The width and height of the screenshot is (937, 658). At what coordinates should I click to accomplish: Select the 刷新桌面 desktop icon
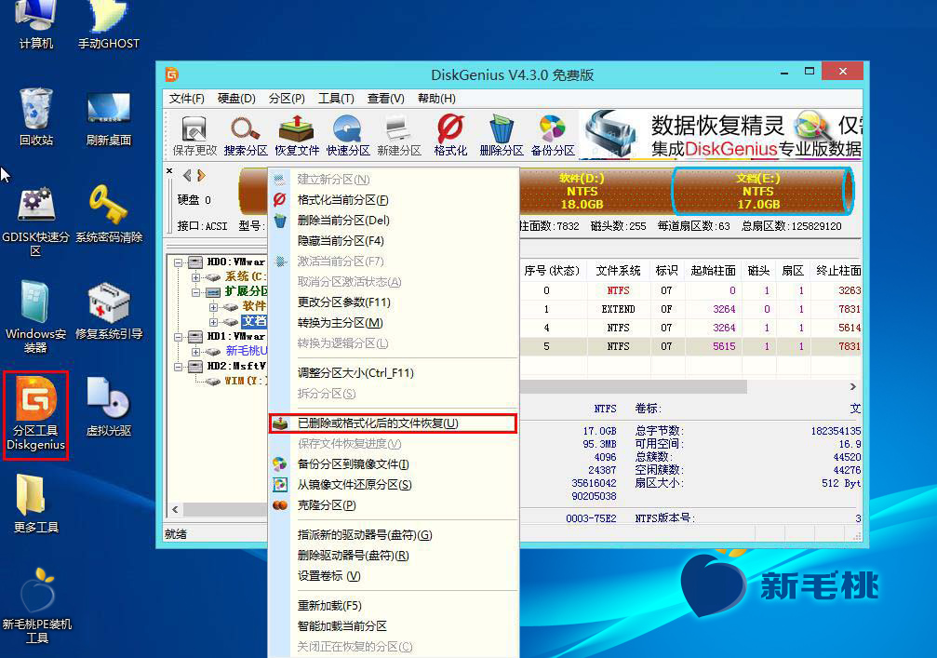(x=109, y=117)
